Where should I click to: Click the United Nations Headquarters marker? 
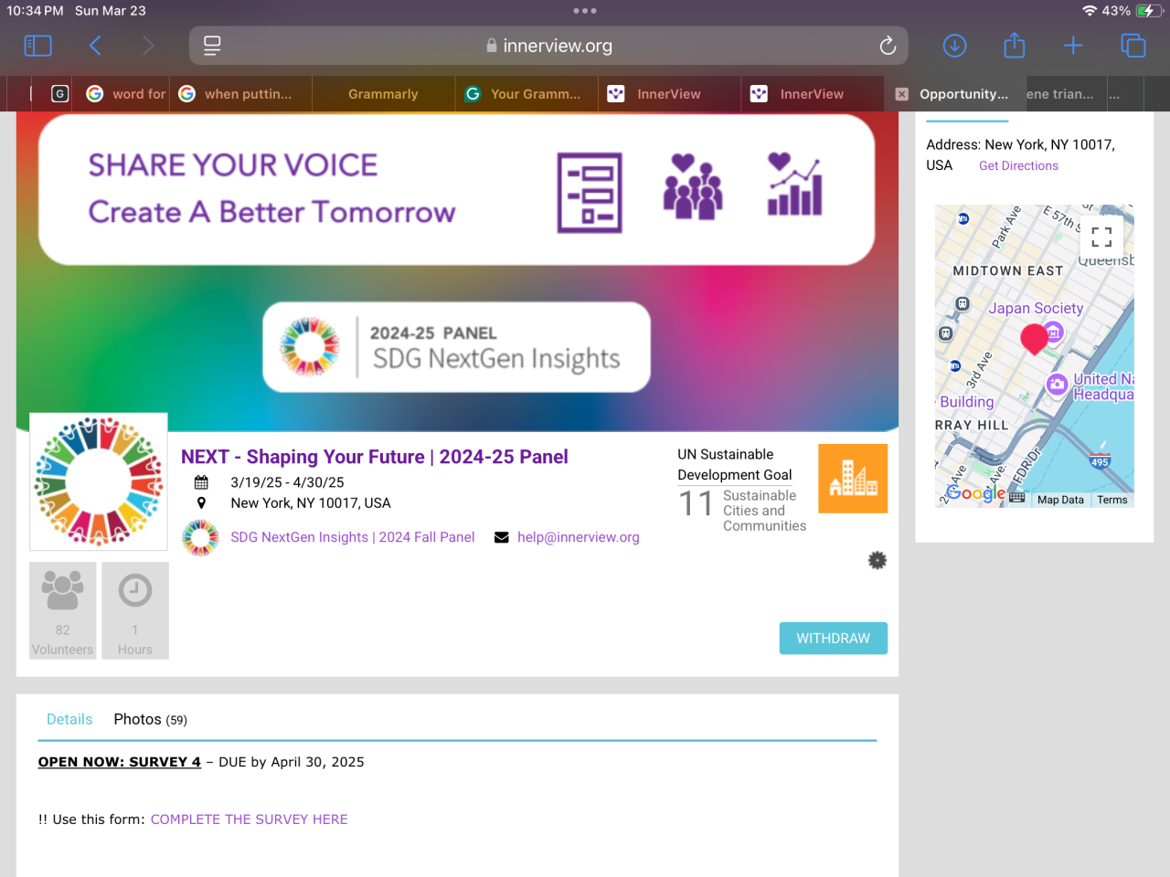[x=1058, y=385]
